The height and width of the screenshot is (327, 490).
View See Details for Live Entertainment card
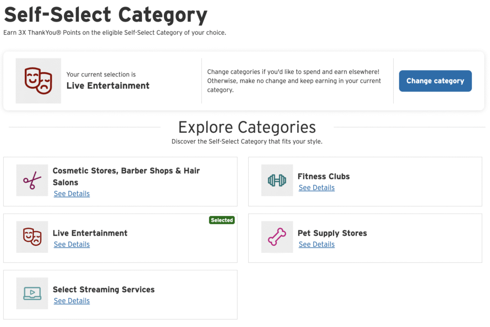coord(72,244)
